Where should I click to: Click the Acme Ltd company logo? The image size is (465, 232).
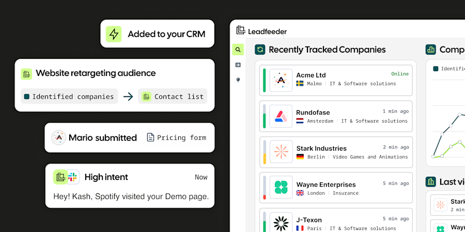[281, 80]
